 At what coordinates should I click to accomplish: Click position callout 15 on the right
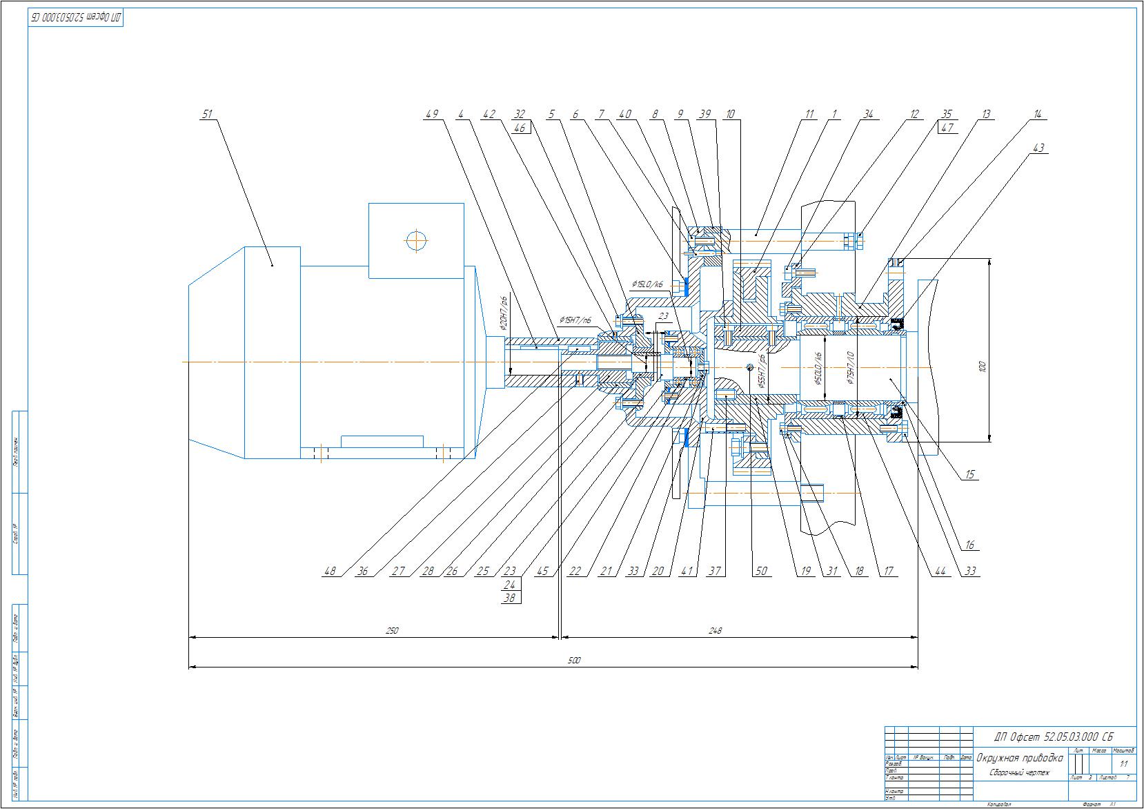pos(969,475)
